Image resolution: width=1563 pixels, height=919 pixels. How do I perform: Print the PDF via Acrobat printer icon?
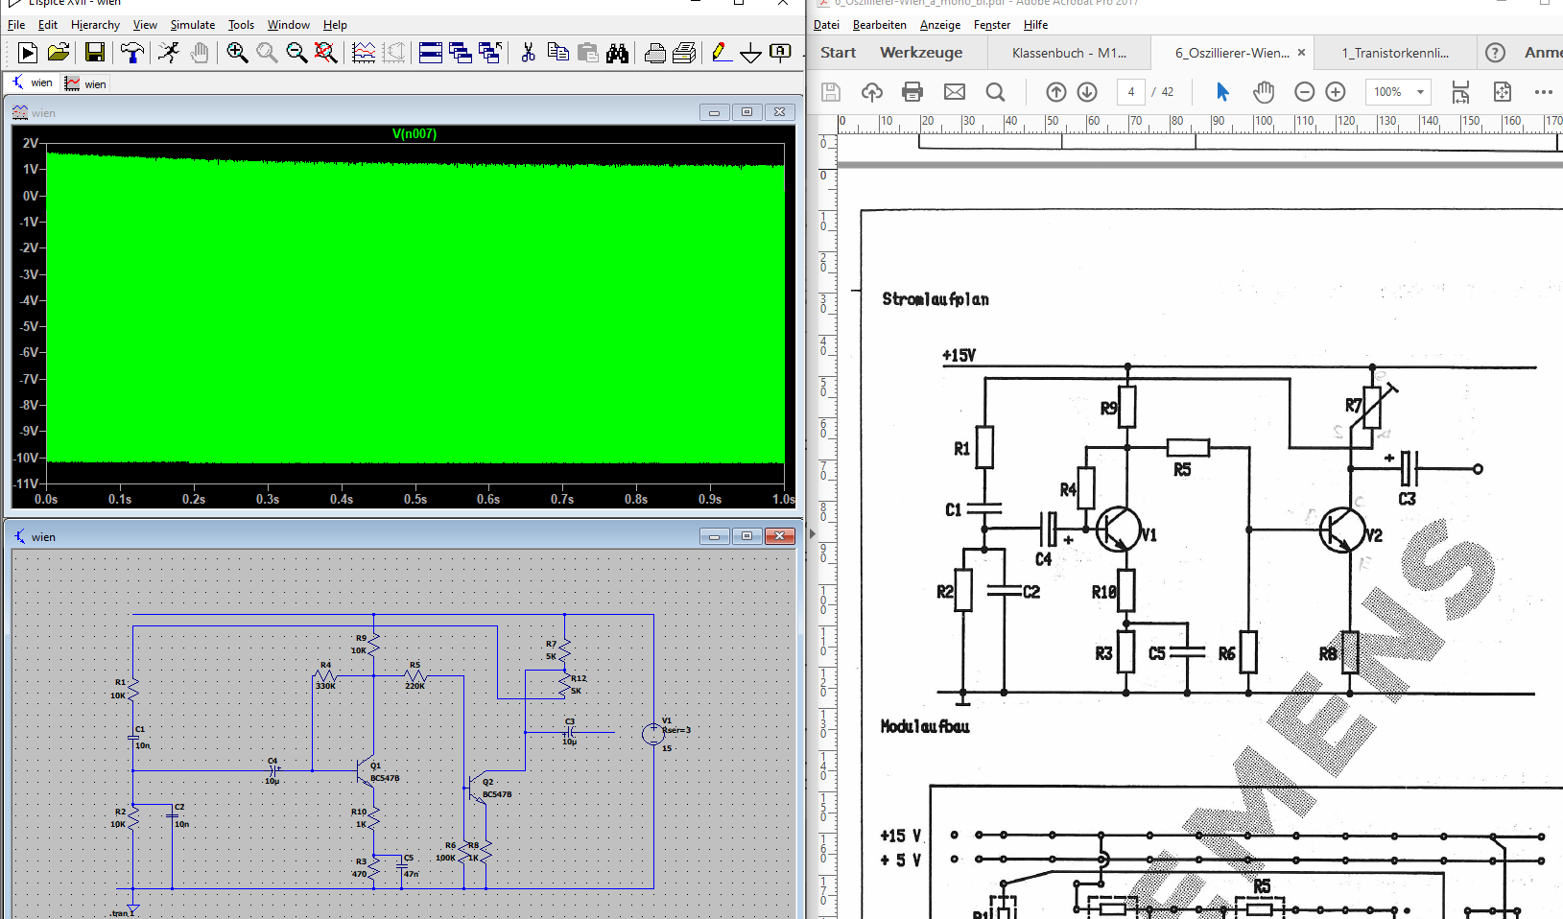(912, 92)
